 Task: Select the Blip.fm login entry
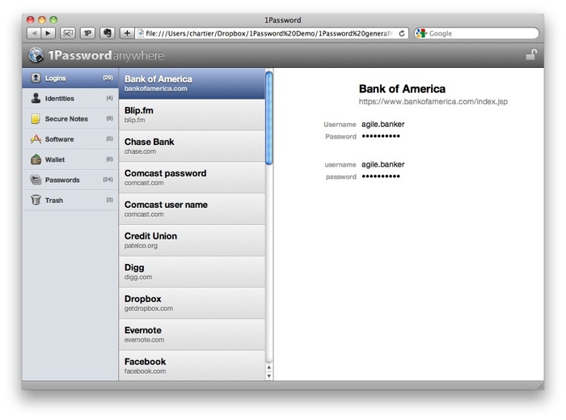192,115
